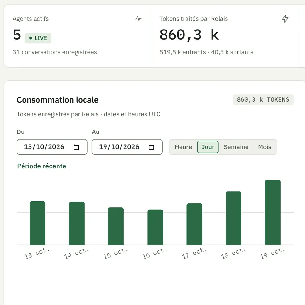Open calendar picker in the Du date field

77,147
